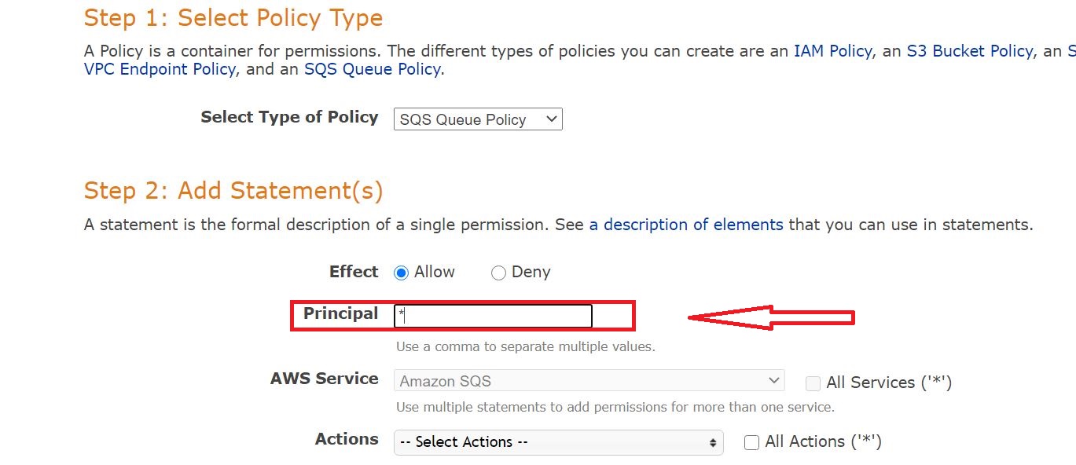Open the S3 Bucket Policy link
This screenshot has width=1076, height=465.
(x=969, y=51)
